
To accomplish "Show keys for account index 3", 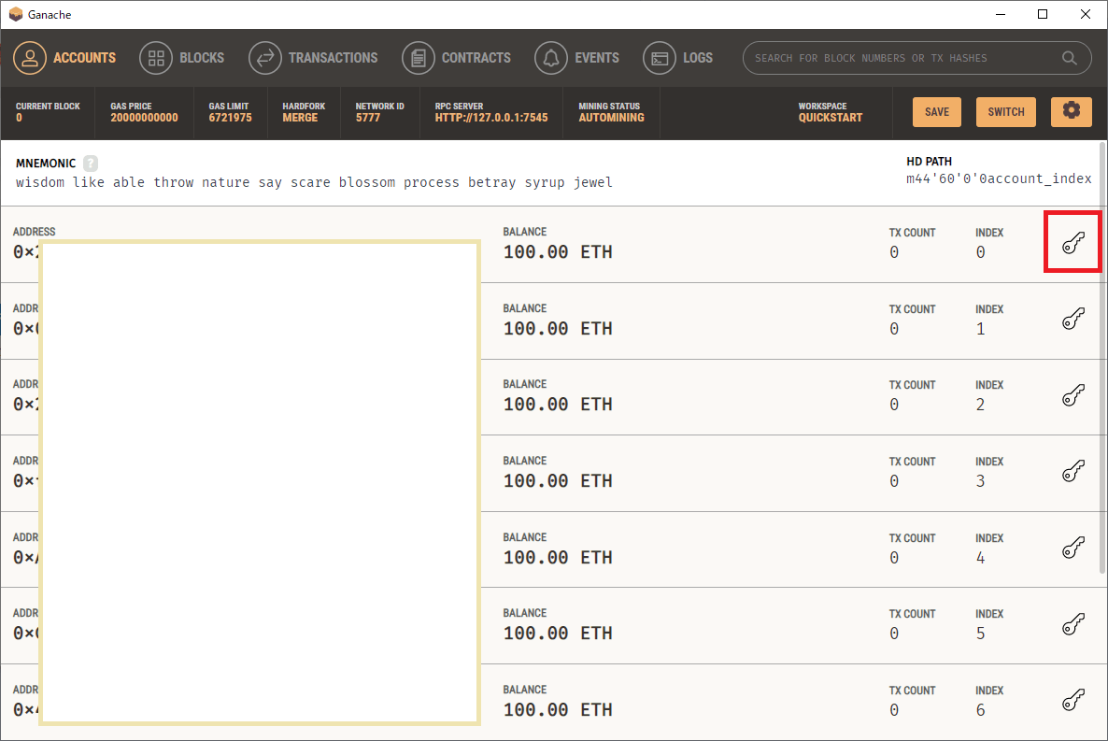I will click(1072, 472).
